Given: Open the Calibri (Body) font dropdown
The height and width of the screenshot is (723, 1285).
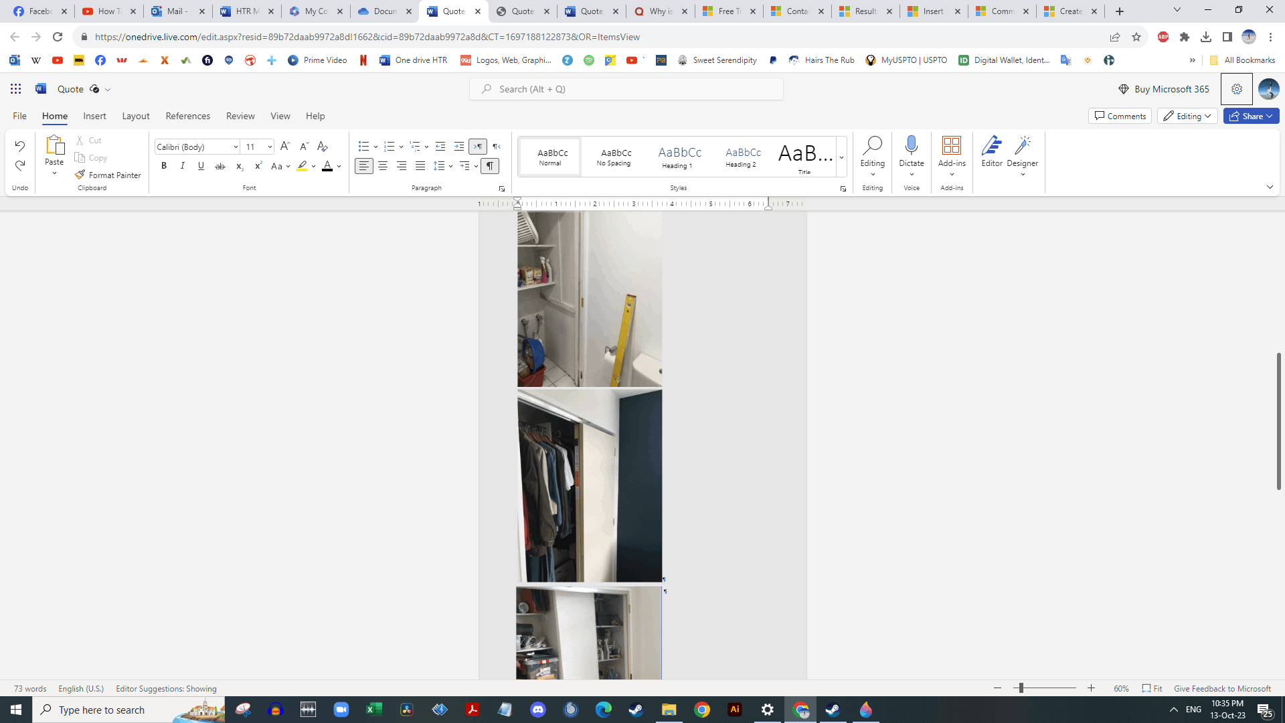Looking at the screenshot, I should (197, 147).
